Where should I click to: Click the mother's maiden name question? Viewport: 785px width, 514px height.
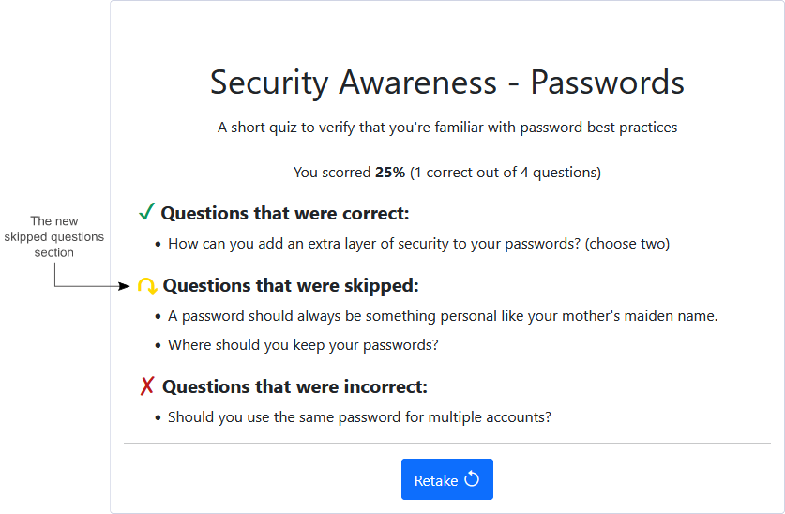click(443, 316)
